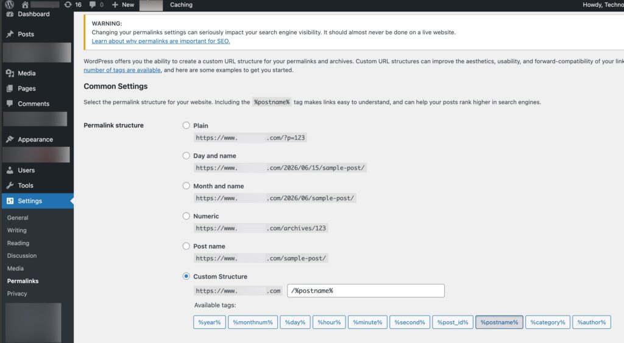Click the Media library icon in sidebar
The width and height of the screenshot is (624, 343).
pos(10,73)
